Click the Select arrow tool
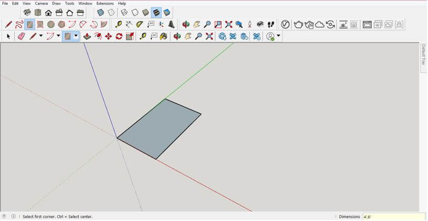 [x=8, y=36]
